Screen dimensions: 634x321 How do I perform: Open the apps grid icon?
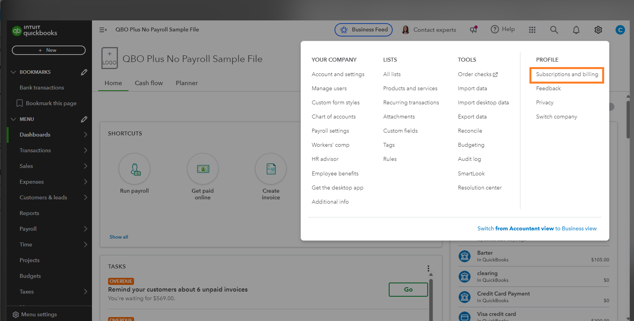tap(532, 30)
